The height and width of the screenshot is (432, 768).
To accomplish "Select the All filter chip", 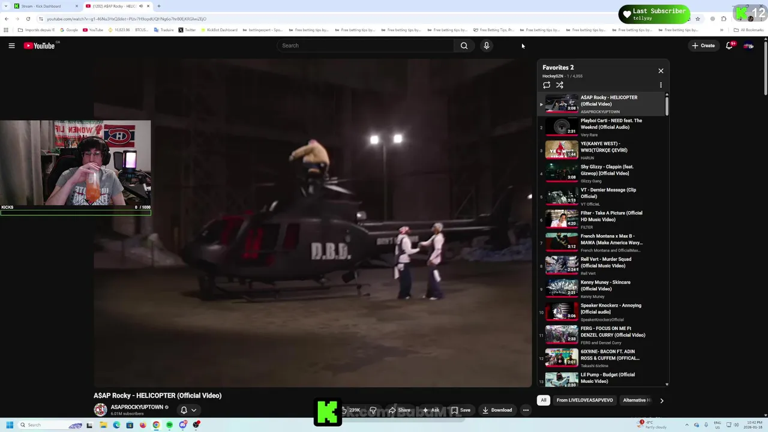I will pos(544,400).
